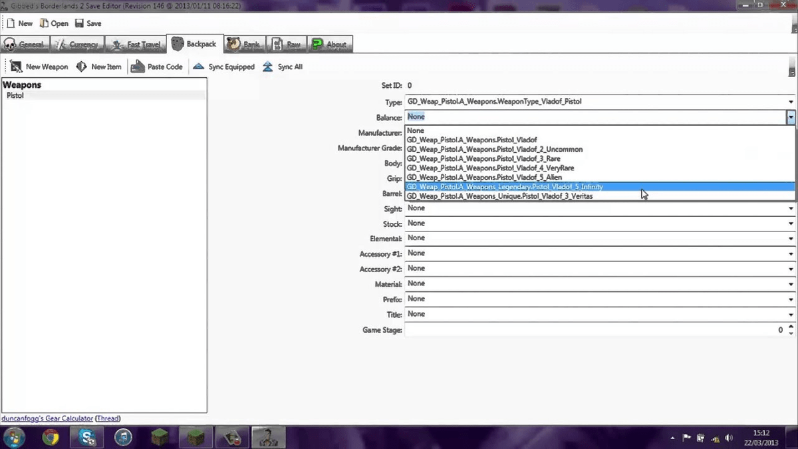Open duncanfogg's Gear Calculator link
This screenshot has width=798, height=449.
pos(47,418)
